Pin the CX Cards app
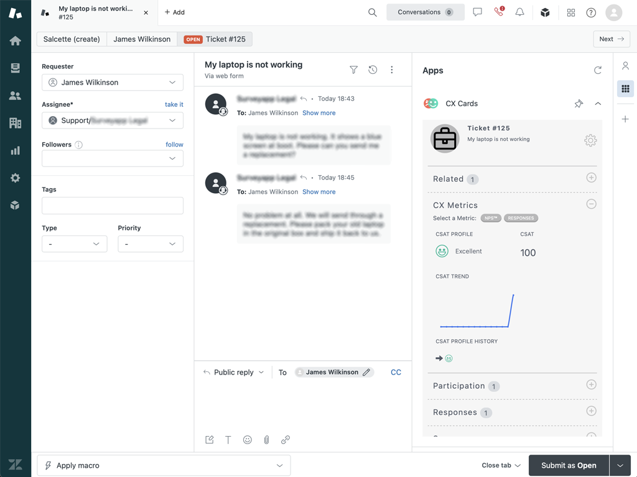 click(x=579, y=104)
